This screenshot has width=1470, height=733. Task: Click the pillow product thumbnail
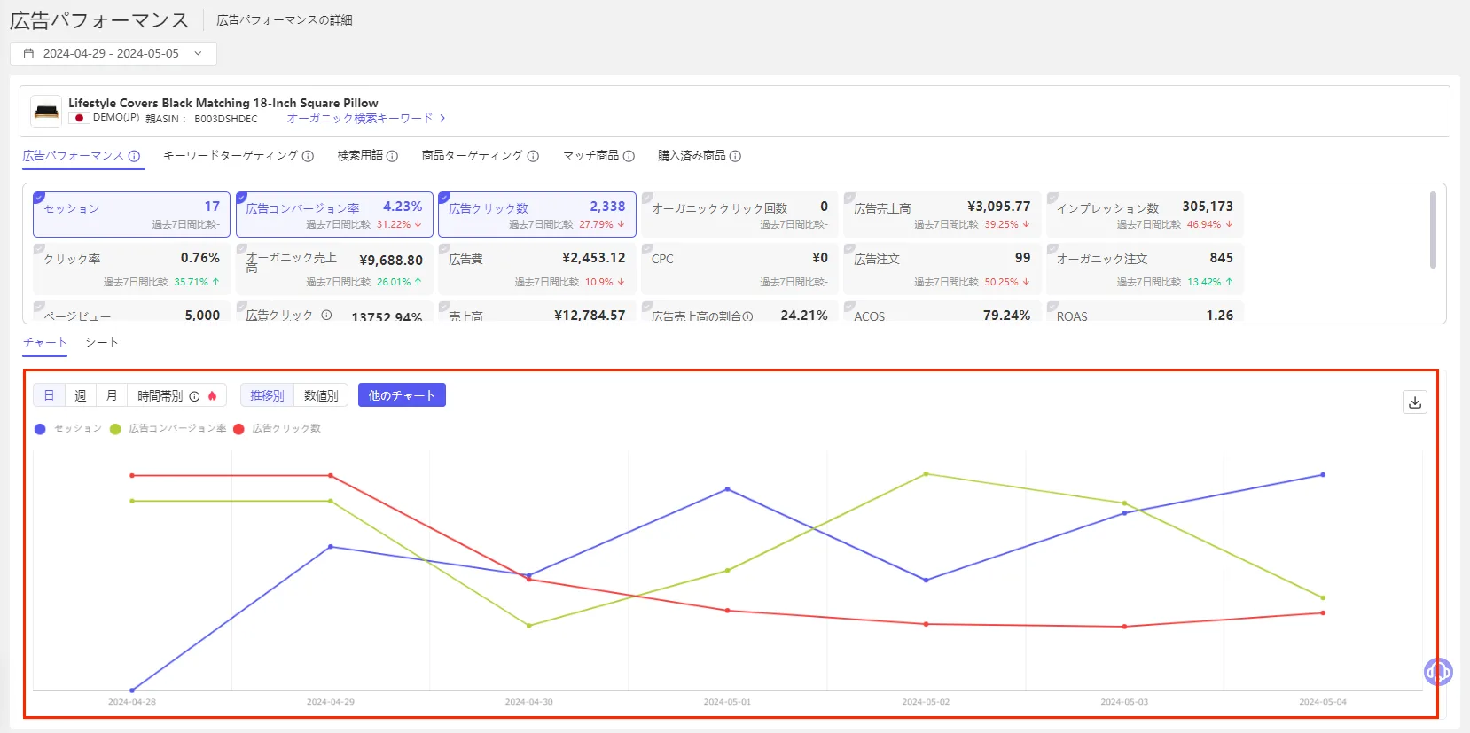[46, 112]
